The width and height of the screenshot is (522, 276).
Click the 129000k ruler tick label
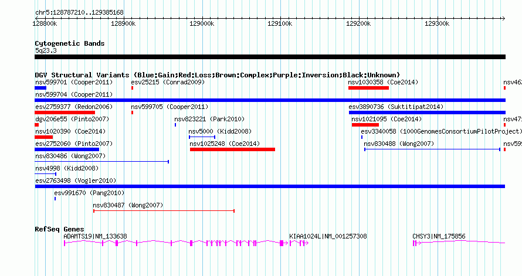(x=202, y=23)
